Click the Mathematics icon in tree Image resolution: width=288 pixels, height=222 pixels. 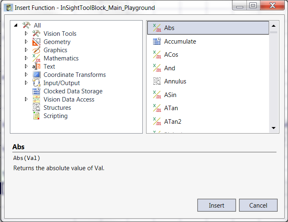tap(36, 58)
